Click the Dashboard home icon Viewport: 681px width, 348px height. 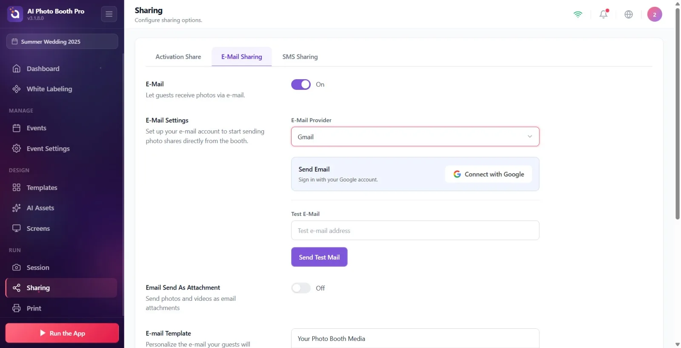17,69
